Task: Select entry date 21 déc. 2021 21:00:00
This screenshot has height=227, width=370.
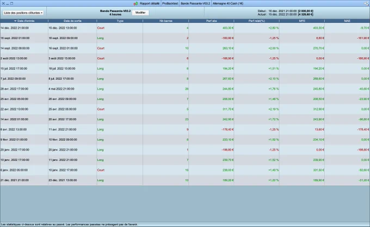Action: coord(15,180)
